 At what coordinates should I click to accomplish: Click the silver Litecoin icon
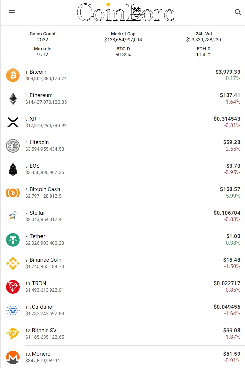[x=13, y=145]
